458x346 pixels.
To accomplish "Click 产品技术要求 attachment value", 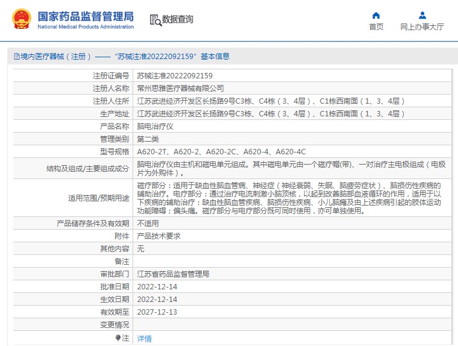I will [x=158, y=236].
